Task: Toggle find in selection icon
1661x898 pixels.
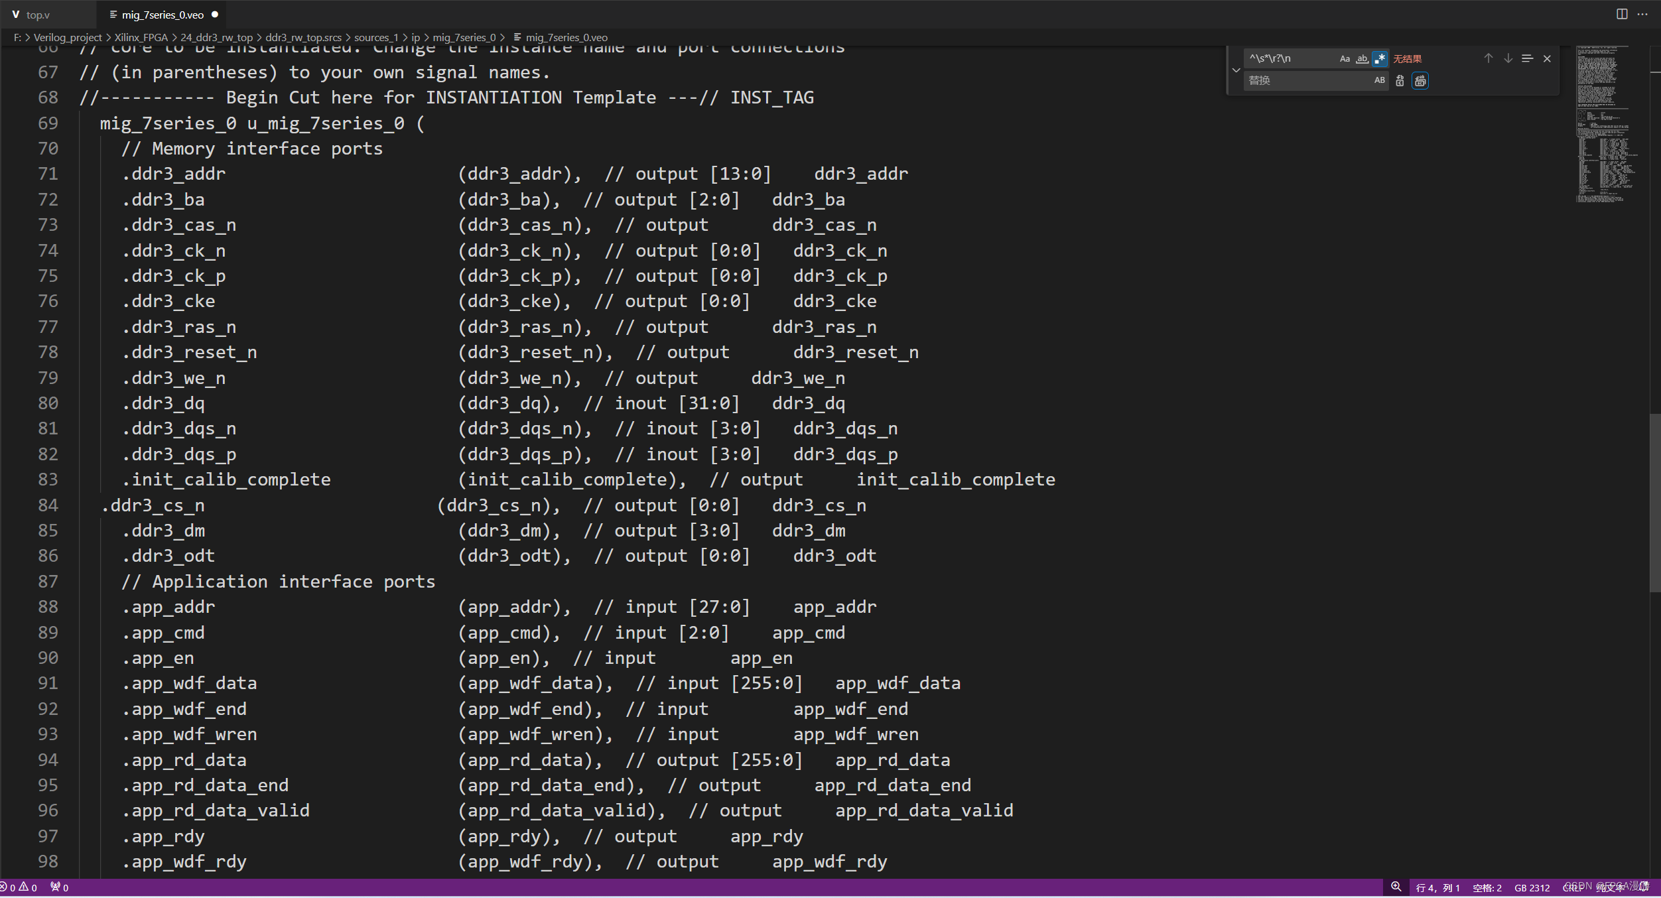Action: 1527,58
